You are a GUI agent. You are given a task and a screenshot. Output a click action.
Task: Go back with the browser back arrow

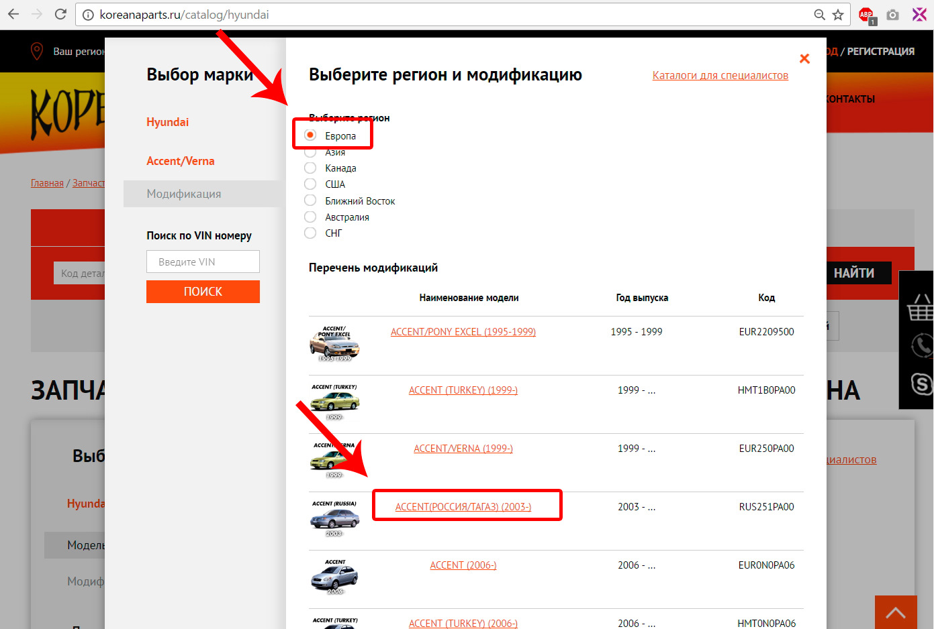pos(13,14)
